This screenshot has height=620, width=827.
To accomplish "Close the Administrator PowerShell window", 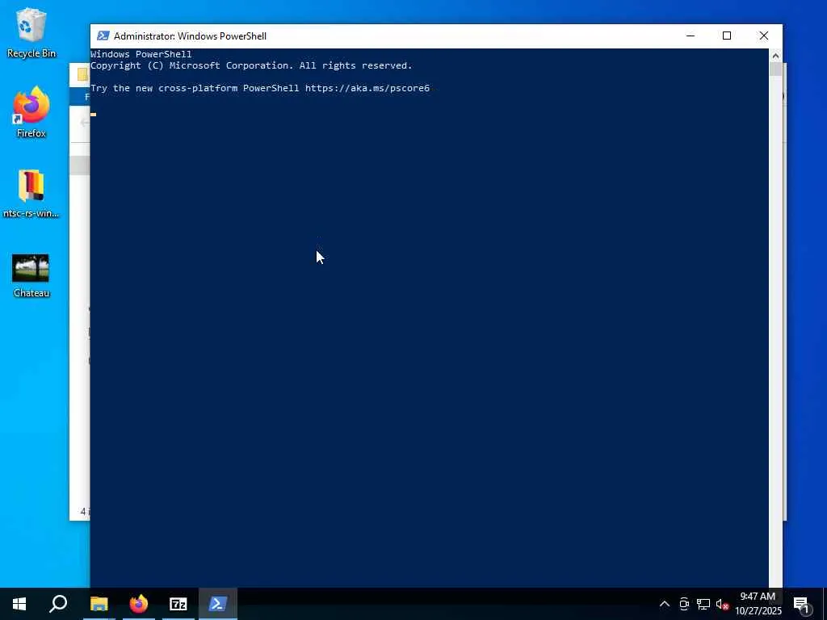I will 764,36.
